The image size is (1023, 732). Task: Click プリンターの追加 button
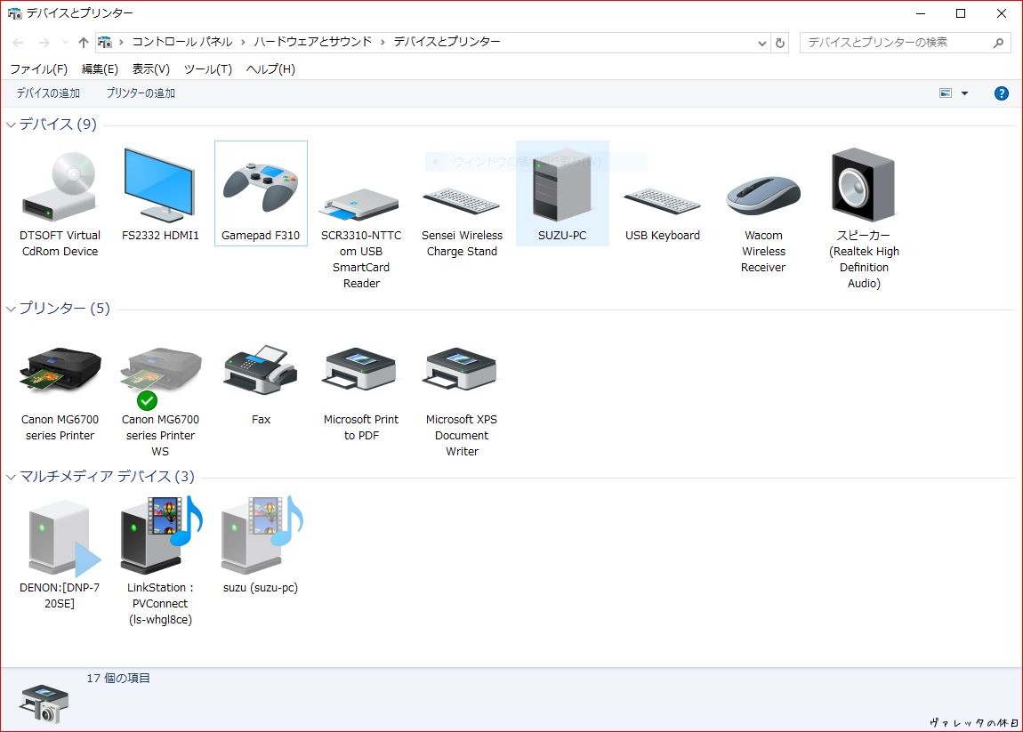(x=141, y=93)
